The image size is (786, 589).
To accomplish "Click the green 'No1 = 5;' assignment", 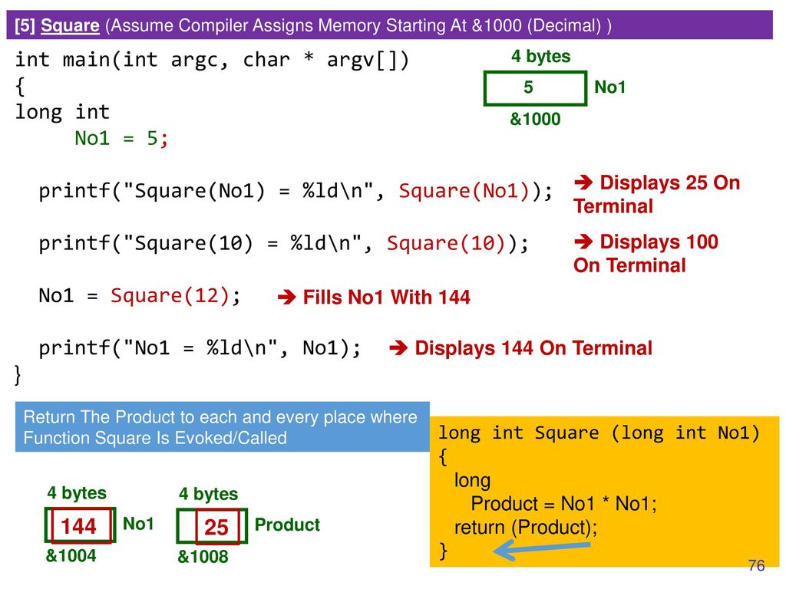I will coord(121,138).
